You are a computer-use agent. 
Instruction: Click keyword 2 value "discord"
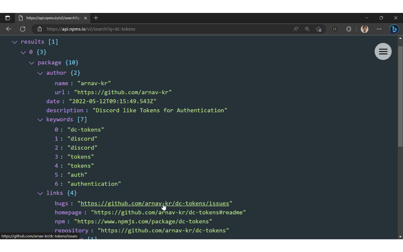point(82,148)
